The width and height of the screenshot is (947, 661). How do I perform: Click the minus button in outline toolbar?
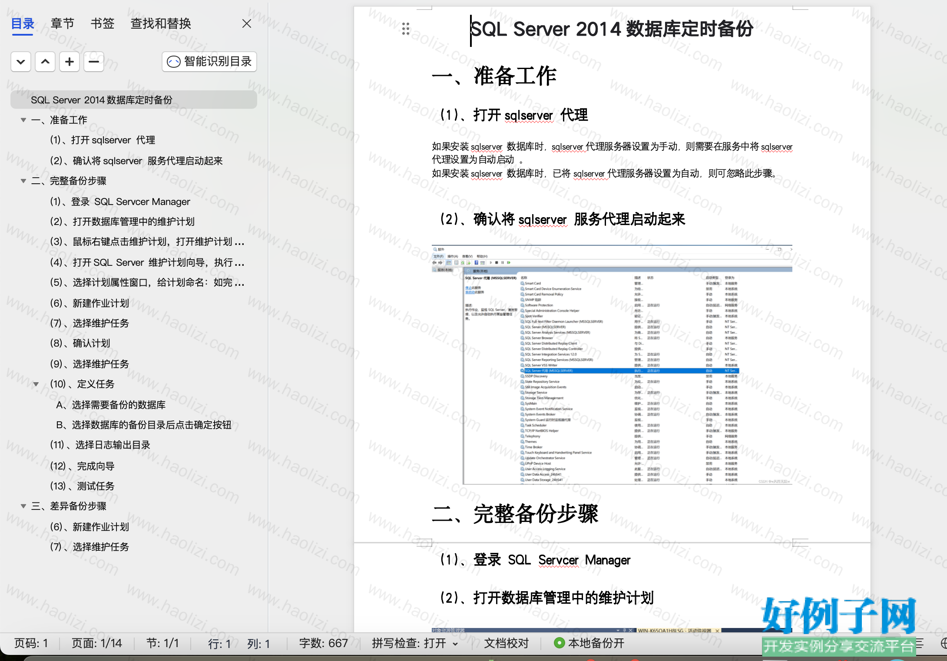click(94, 62)
